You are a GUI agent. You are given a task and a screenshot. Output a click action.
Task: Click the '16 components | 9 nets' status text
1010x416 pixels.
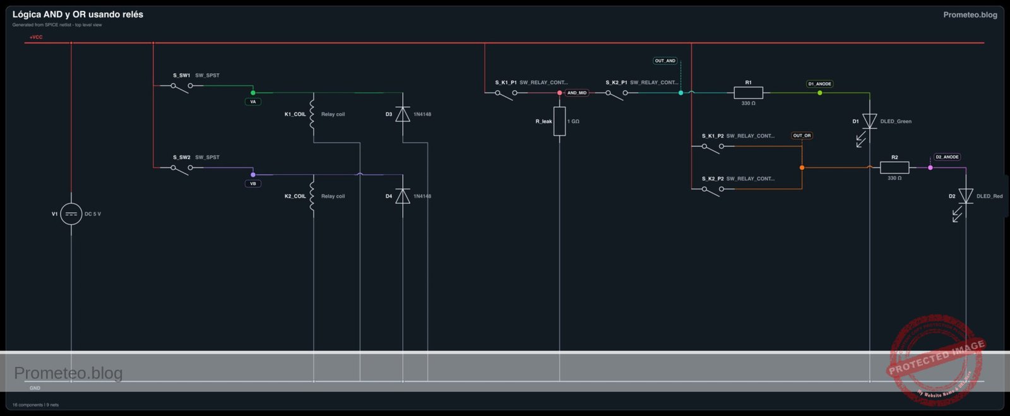click(x=35, y=405)
